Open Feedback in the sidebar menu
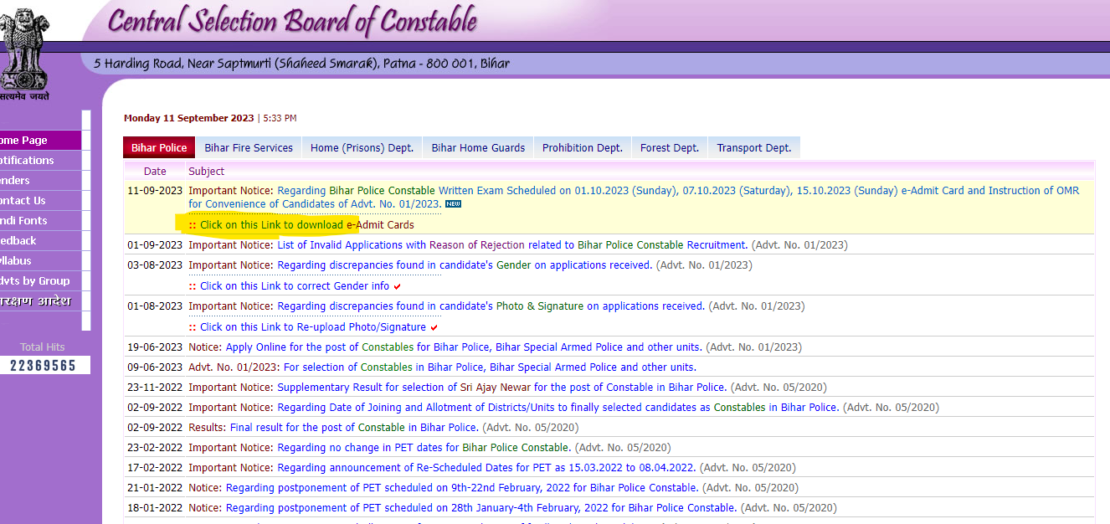The height and width of the screenshot is (524, 1110). pyautogui.click(x=40, y=241)
